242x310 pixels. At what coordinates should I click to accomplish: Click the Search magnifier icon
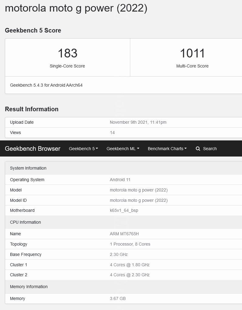point(198,149)
